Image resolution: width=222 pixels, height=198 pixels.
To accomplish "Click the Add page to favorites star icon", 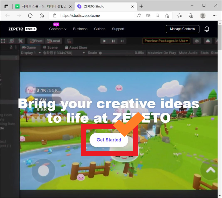I will click(x=167, y=16).
